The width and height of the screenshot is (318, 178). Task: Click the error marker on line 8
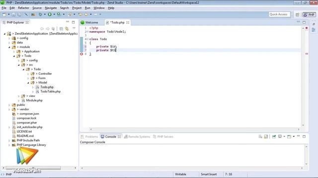coord(81,54)
